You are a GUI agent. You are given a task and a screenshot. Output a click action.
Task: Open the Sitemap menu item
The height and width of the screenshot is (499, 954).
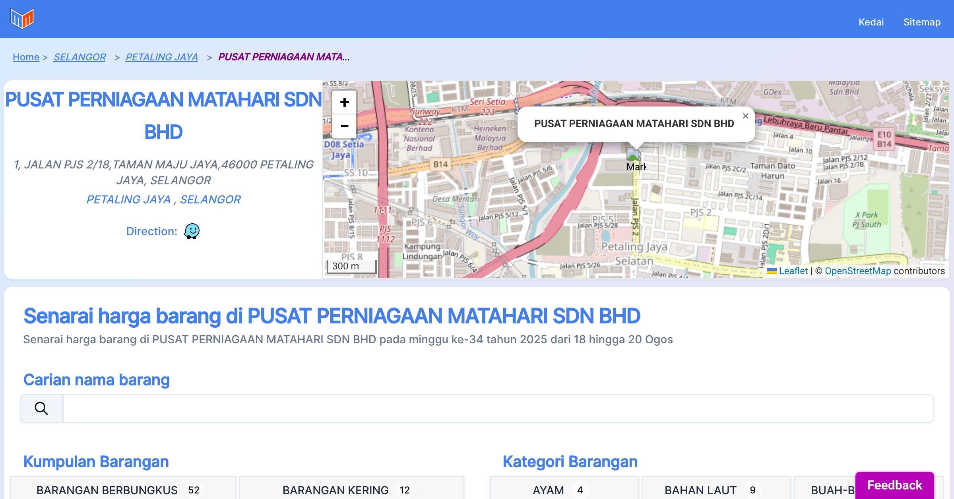(x=922, y=22)
